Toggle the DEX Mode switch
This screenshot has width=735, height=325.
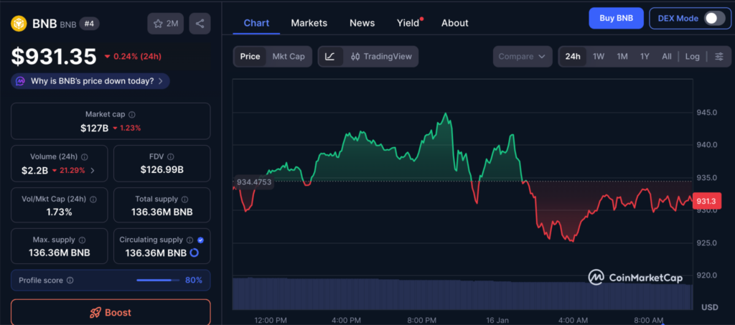pyautogui.click(x=713, y=19)
